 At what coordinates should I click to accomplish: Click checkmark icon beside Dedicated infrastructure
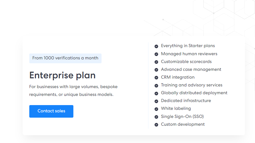coord(156,101)
